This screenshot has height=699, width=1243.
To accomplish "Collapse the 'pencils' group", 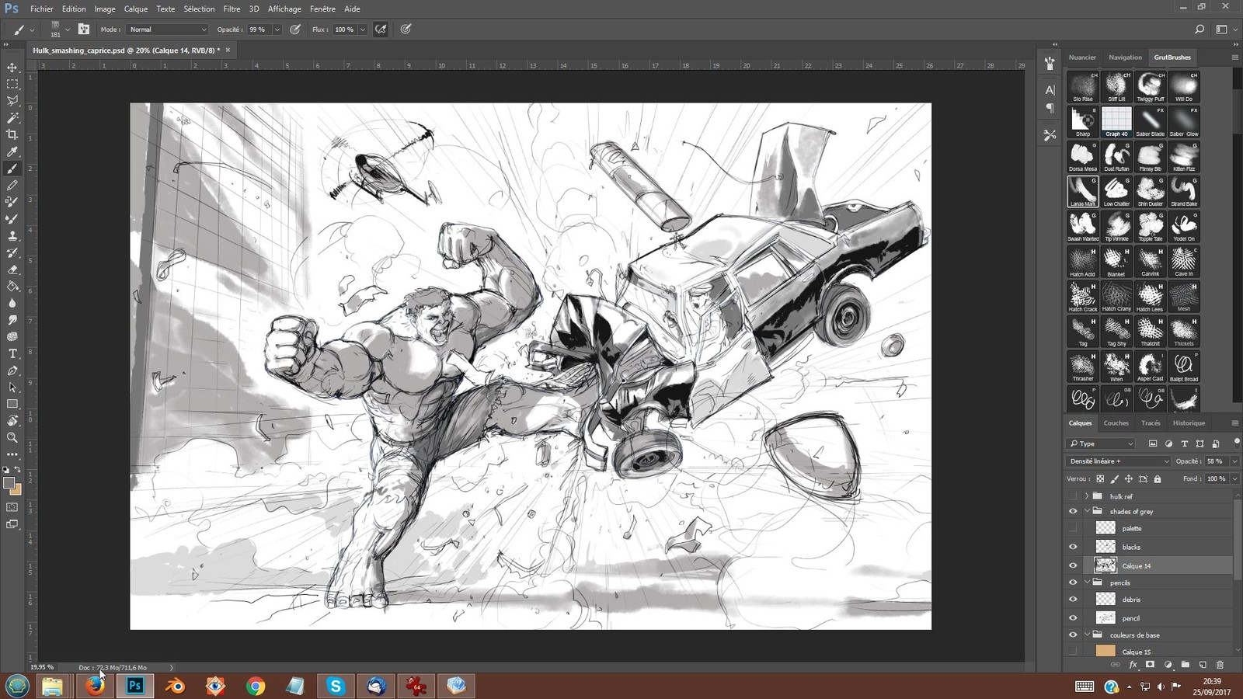I will (1087, 582).
